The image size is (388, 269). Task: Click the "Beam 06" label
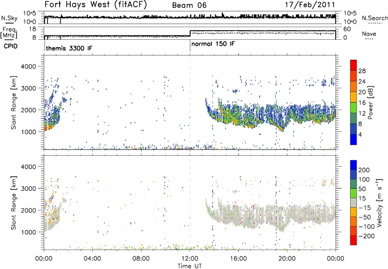(x=189, y=5)
